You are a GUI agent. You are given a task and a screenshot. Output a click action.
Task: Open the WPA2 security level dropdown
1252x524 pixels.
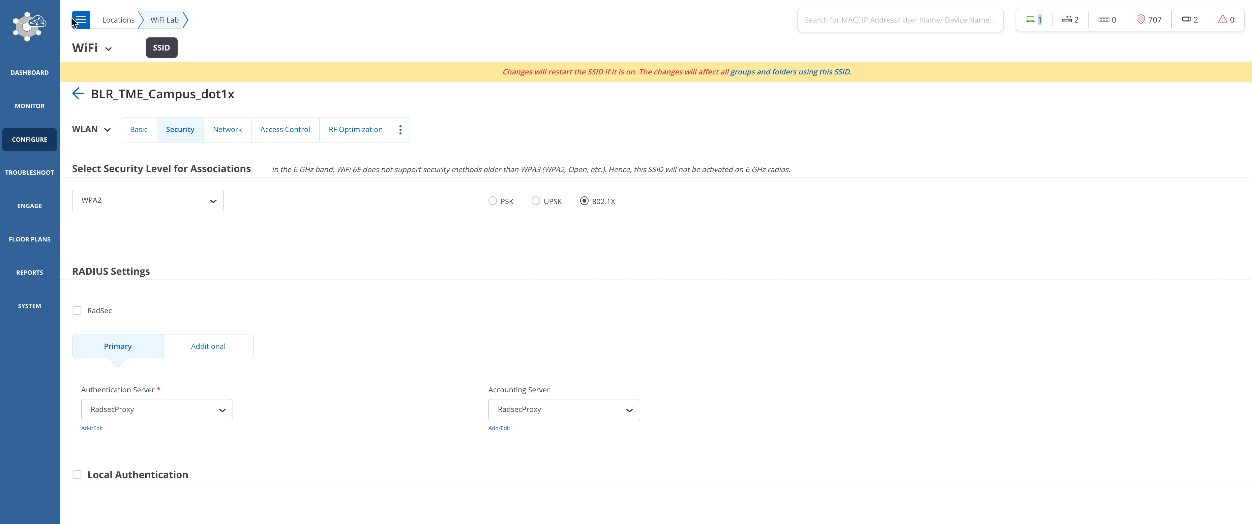[x=147, y=200]
